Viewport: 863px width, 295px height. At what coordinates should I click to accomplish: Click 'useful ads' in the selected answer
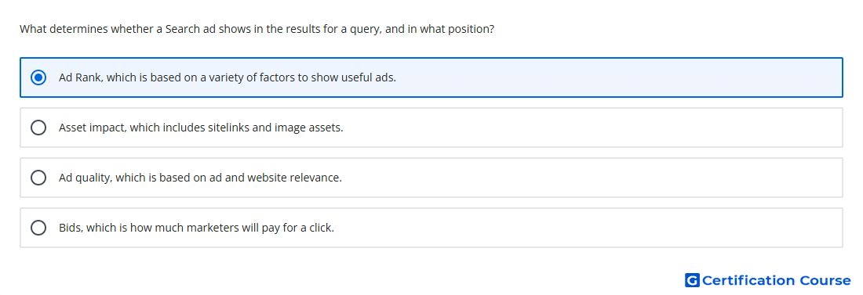click(x=369, y=77)
